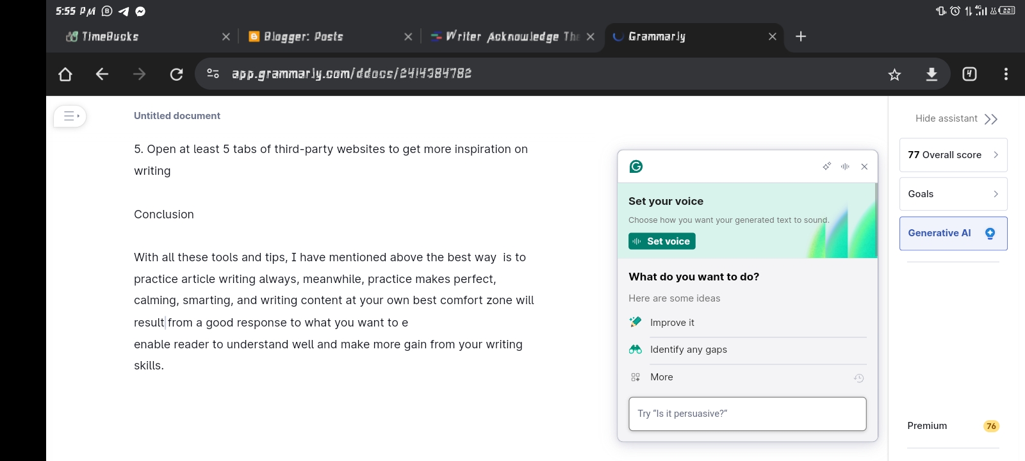
Task: Close the Blogger: Posts tab
Action: 408,36
